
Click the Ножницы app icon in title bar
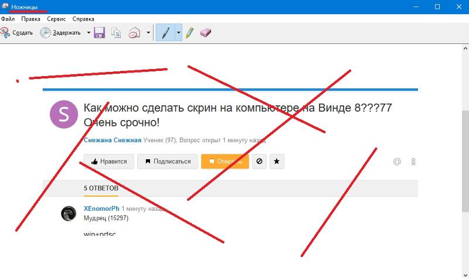(x=5, y=6)
